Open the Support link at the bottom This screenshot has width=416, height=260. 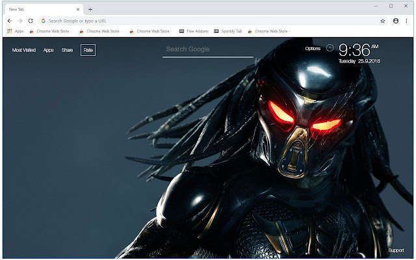(x=396, y=250)
